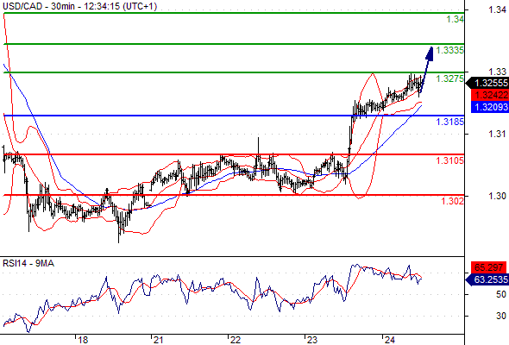Viewport: 509px width, 345px height.
Task: Select the RSI value tag 65.297
Action: (488, 267)
